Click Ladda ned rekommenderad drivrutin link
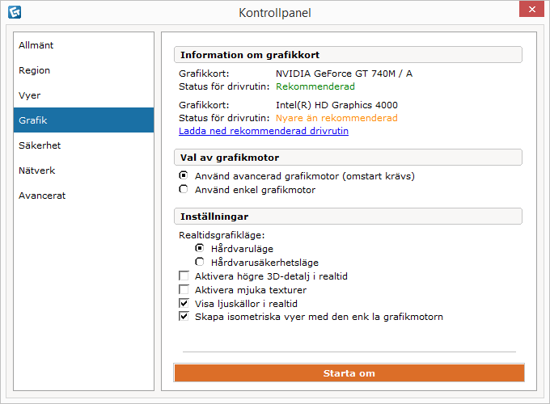Viewport: 550px width, 404px height. pos(264,131)
